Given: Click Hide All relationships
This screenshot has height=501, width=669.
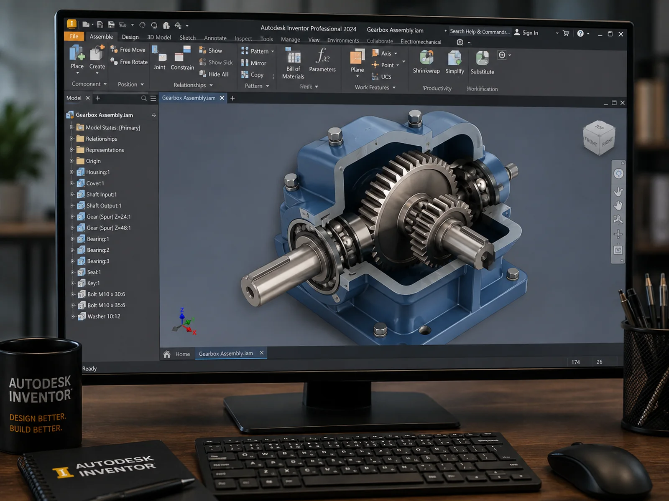Looking at the screenshot, I should click(x=214, y=74).
